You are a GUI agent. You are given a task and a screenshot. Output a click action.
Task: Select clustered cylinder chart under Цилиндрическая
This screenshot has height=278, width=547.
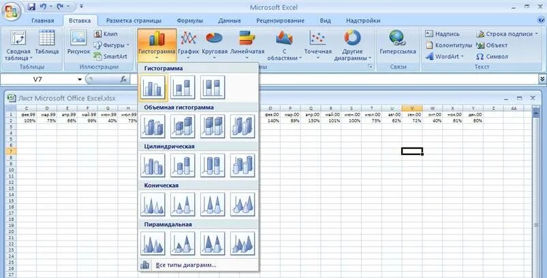pos(153,165)
